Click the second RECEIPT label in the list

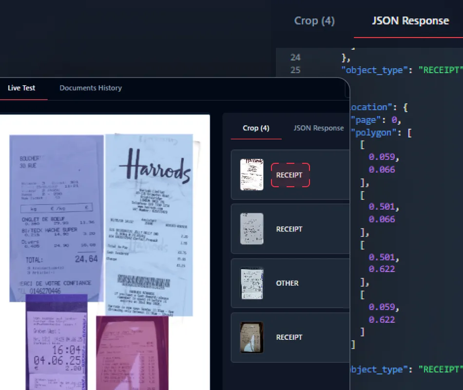click(x=289, y=229)
